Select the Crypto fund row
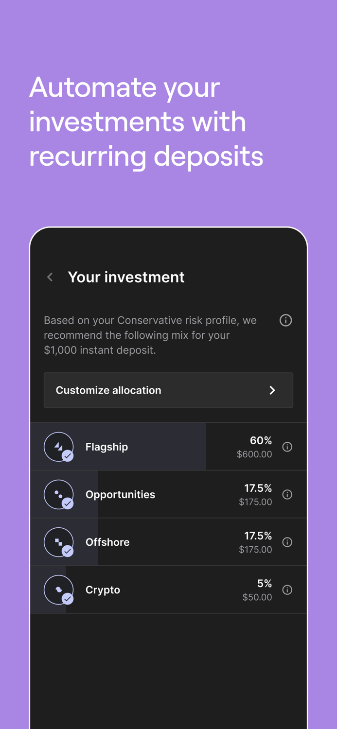The height and width of the screenshot is (729, 337). tap(168, 590)
